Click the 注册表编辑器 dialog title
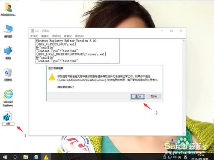 (56, 68)
